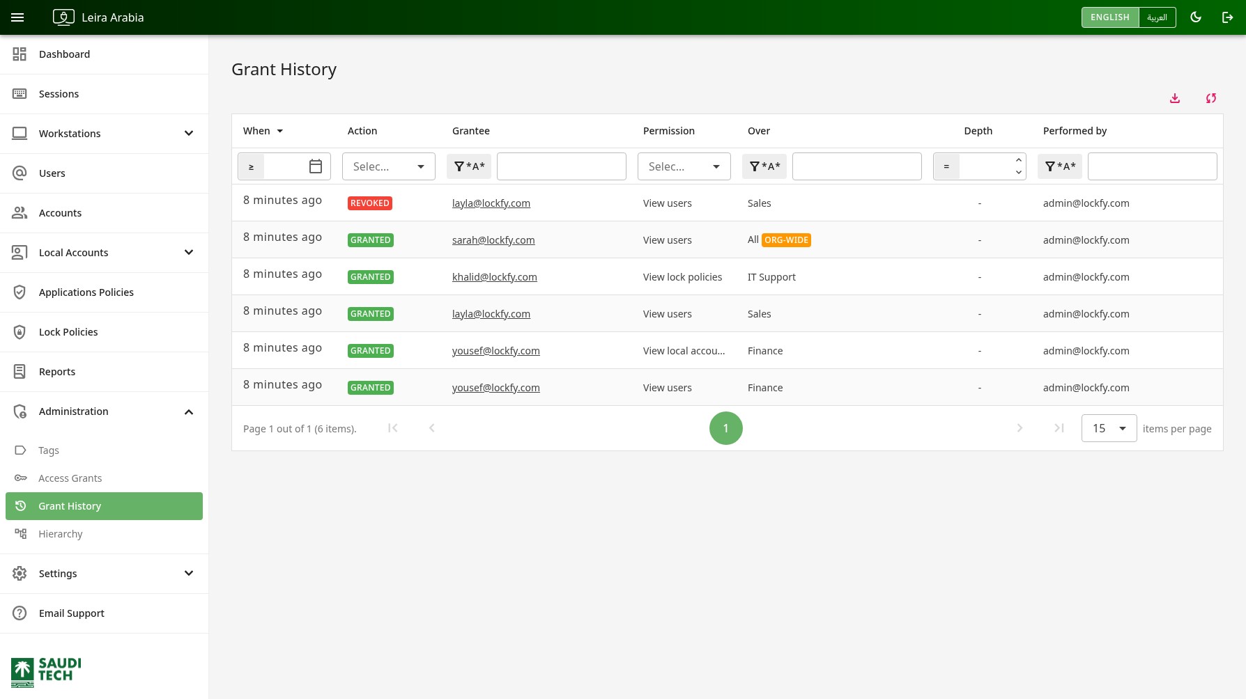Click the ORG-WIDE badge
Screen dimensions: 1246x699
786,240
